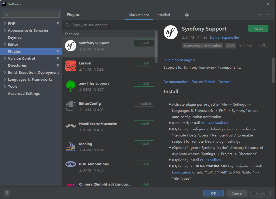Click OK to confirm settings

(x=213, y=193)
